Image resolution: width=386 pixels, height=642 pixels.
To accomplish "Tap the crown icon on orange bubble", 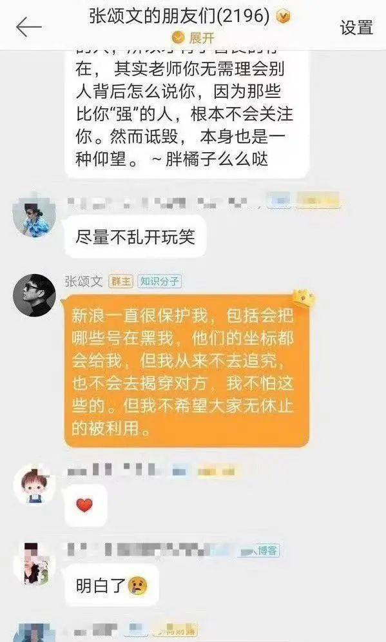I will click(x=303, y=298).
